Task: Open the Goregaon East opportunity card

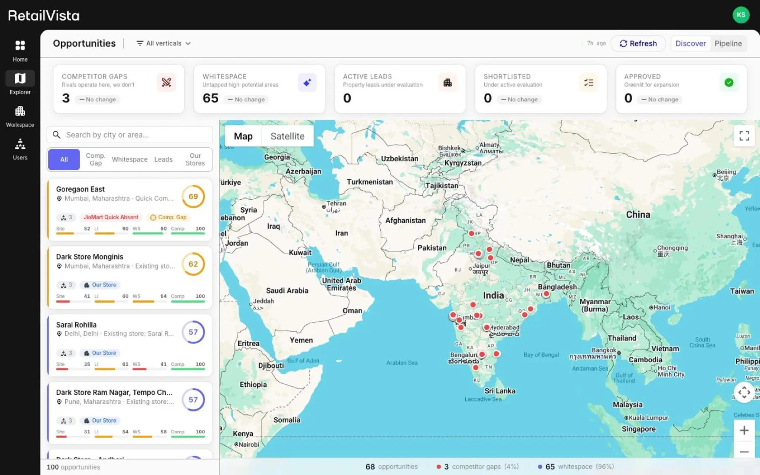Action: 130,210
